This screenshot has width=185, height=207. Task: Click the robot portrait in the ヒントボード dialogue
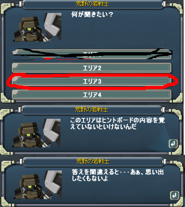tap(36, 133)
